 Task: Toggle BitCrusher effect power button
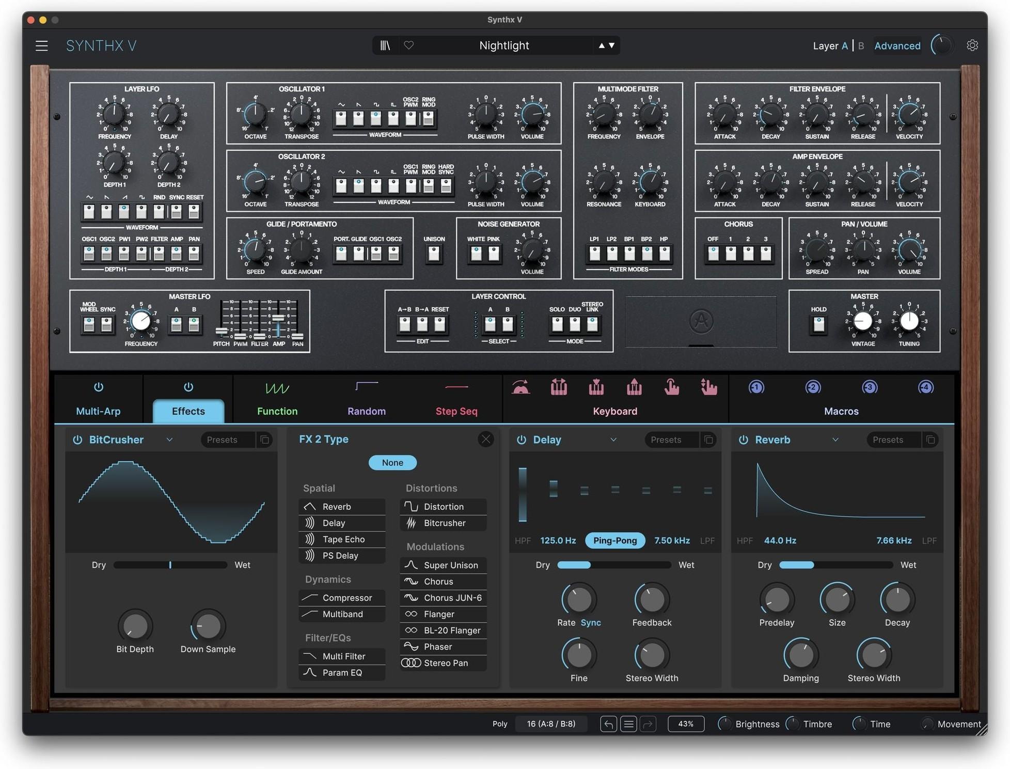77,440
